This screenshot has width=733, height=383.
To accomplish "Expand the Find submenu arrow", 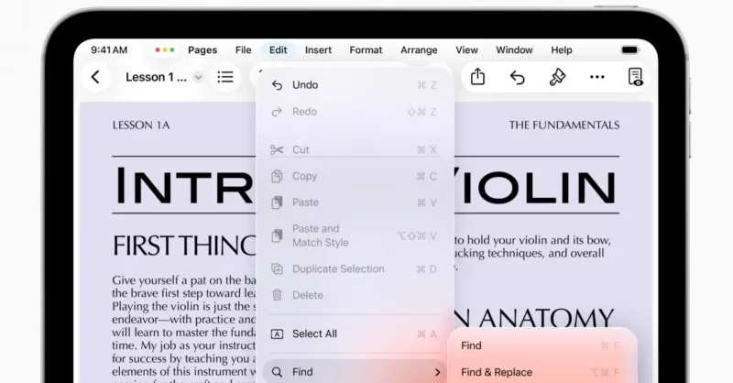I will (x=438, y=372).
